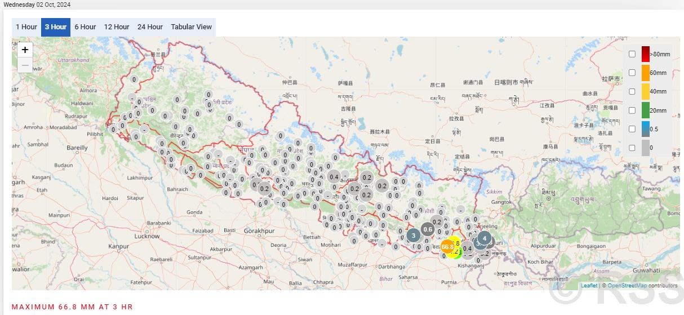The height and width of the screenshot is (315, 684).
Task: Open the OpenStreetMap contributors link
Action: coord(627,286)
